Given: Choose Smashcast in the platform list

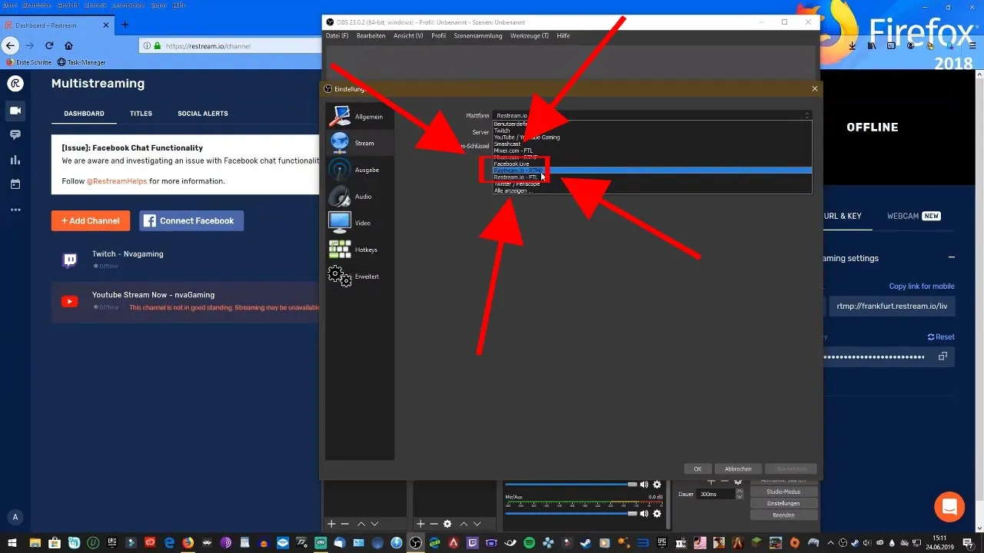Looking at the screenshot, I should [x=652, y=144].
